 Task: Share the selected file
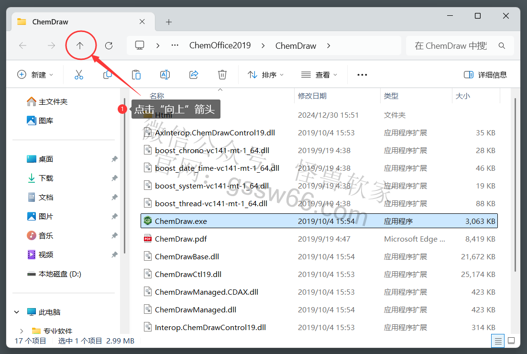point(194,75)
